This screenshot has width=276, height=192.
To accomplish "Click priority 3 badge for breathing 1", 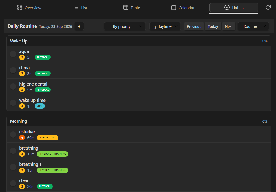I will 22,170.
